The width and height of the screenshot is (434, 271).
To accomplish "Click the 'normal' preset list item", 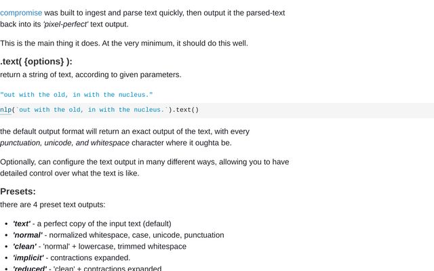I will (118, 235).
